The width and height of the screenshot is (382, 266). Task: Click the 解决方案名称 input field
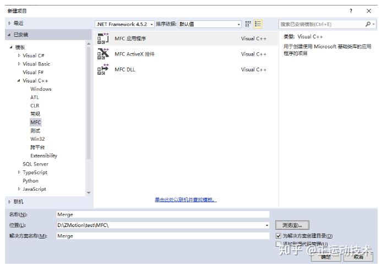pos(163,236)
